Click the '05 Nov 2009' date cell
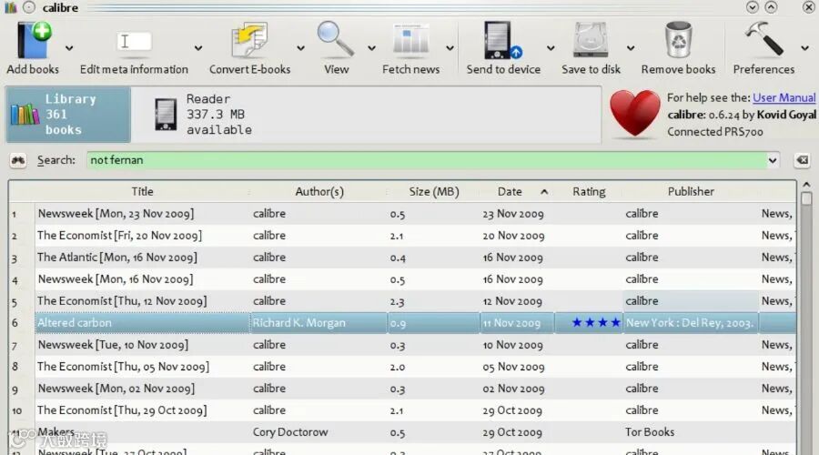This screenshot has height=455, width=819. tap(517, 367)
